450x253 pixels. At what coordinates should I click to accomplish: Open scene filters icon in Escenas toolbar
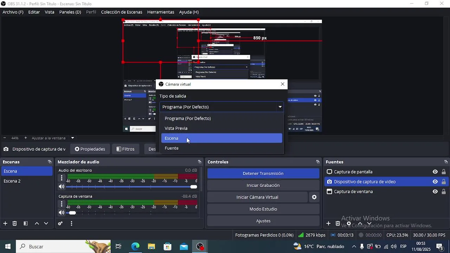coord(26,223)
